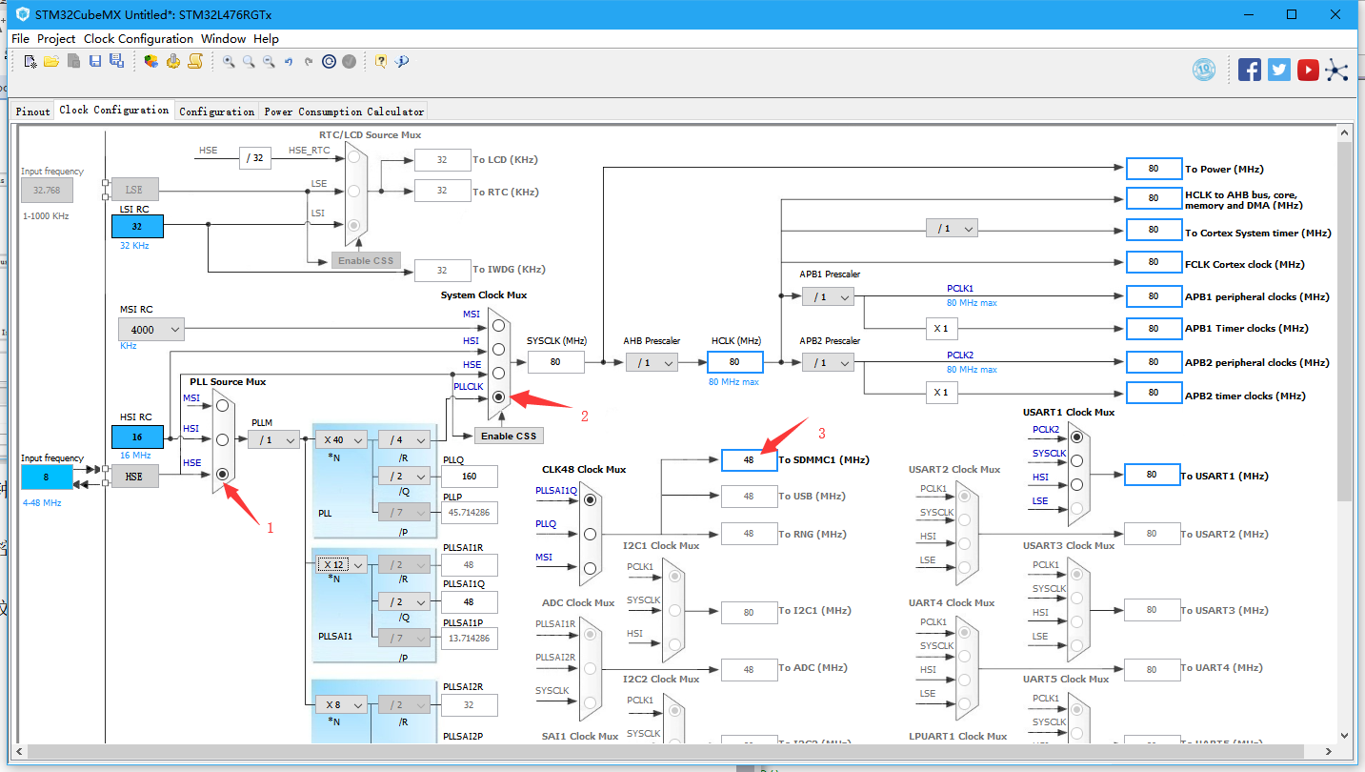Open the AHB Prescaler dropdown
The image size is (1365, 772).
click(652, 362)
